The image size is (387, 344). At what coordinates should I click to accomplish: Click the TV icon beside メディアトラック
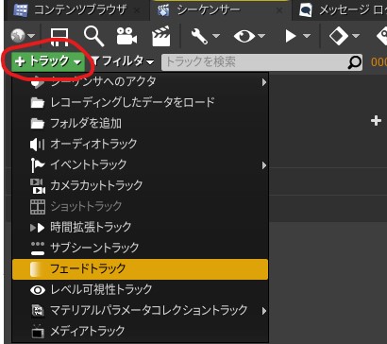pyautogui.click(x=38, y=332)
